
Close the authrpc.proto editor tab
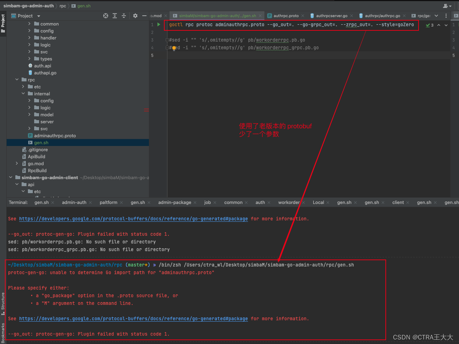[x=303, y=16]
